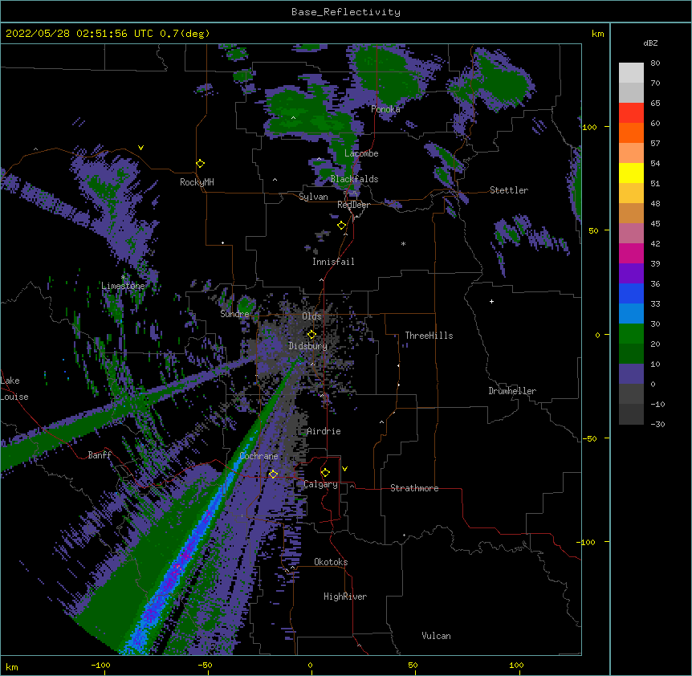Pick the yellow diamond marker below Cochrane

pos(273,474)
